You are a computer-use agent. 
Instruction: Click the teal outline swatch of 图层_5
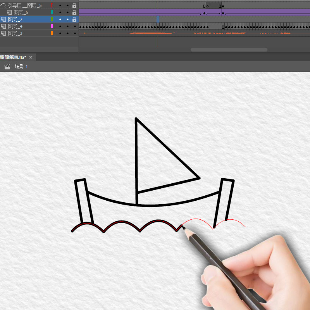pyautogui.click(x=52, y=12)
